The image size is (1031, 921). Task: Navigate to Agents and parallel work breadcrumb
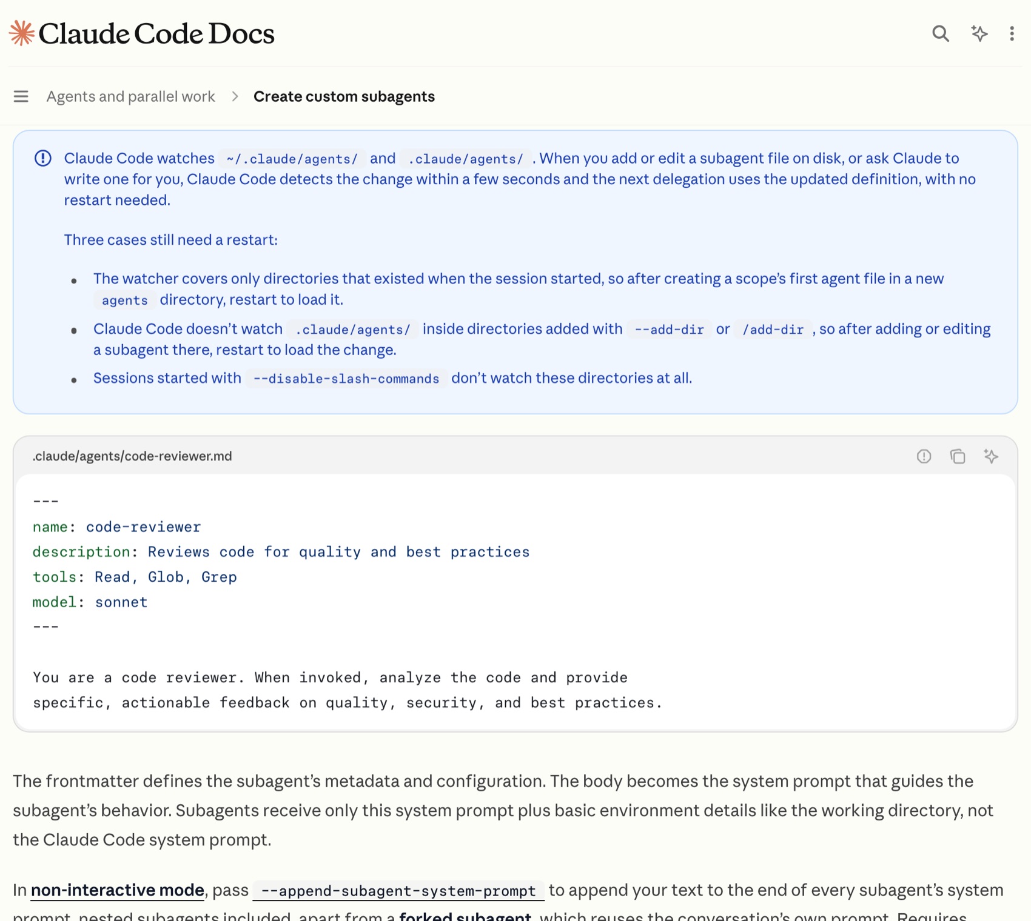click(130, 96)
